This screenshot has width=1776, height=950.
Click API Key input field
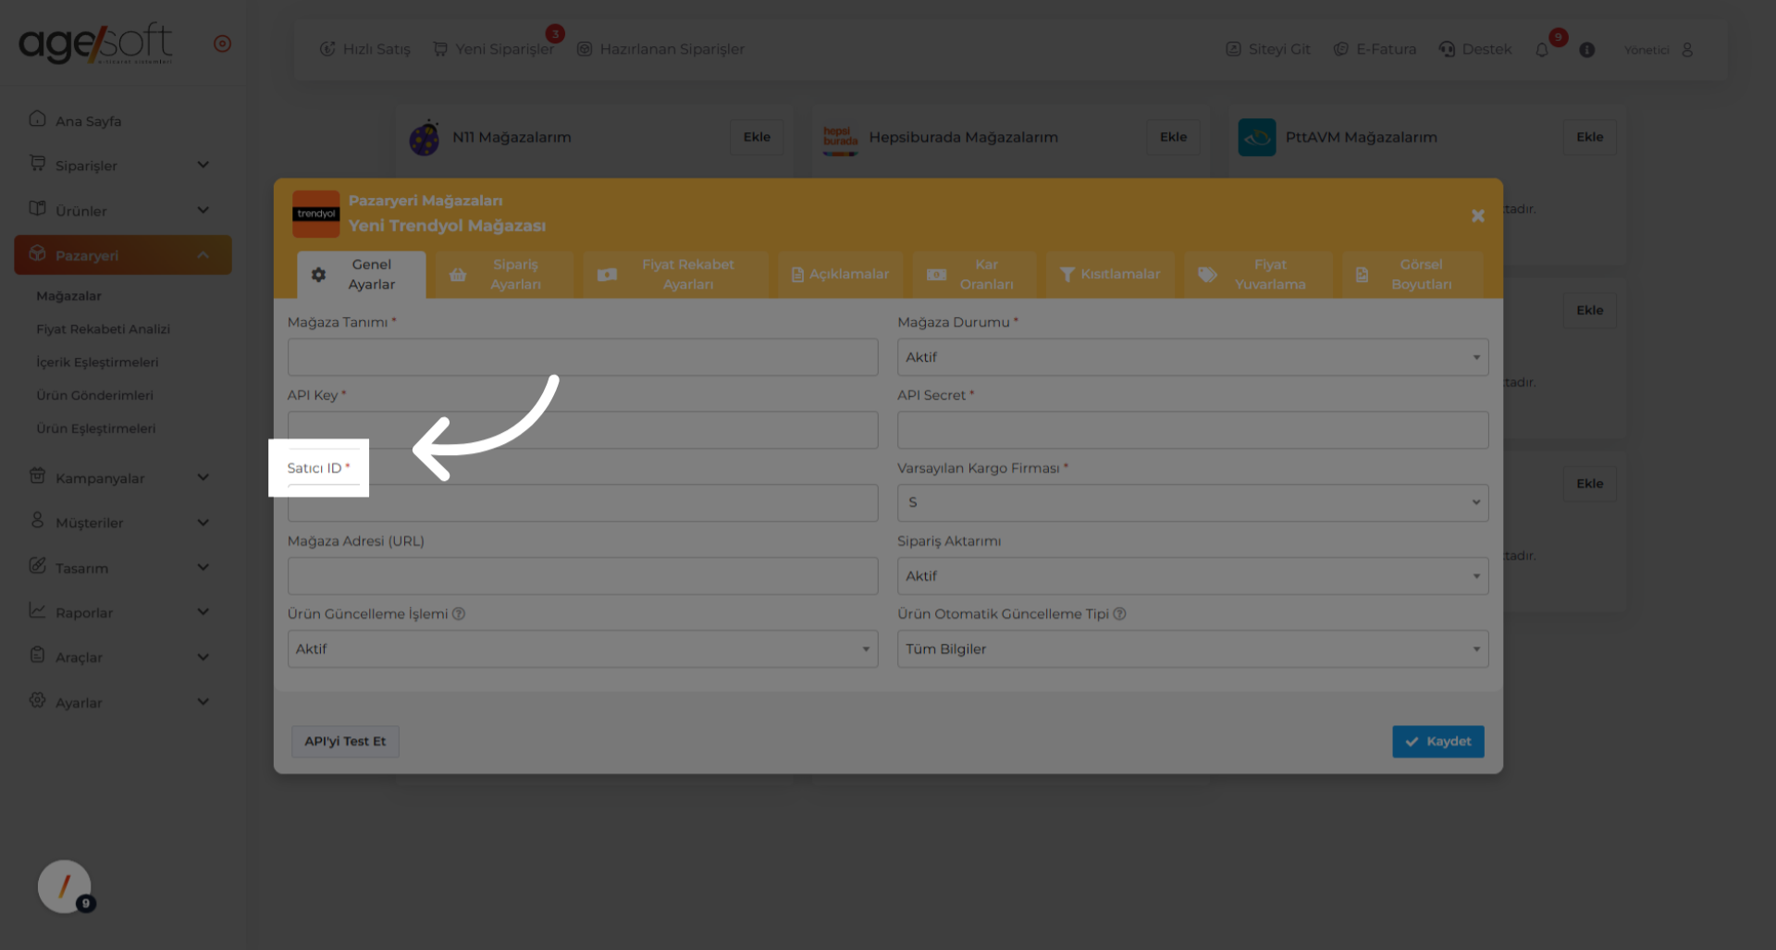583,430
